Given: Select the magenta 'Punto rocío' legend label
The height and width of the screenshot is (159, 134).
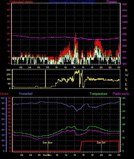Looking at the screenshot, I should click(121, 94).
